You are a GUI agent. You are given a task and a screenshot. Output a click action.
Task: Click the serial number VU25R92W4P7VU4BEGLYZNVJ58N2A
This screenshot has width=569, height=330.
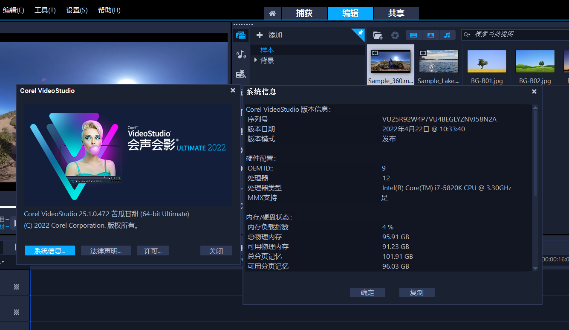click(439, 119)
